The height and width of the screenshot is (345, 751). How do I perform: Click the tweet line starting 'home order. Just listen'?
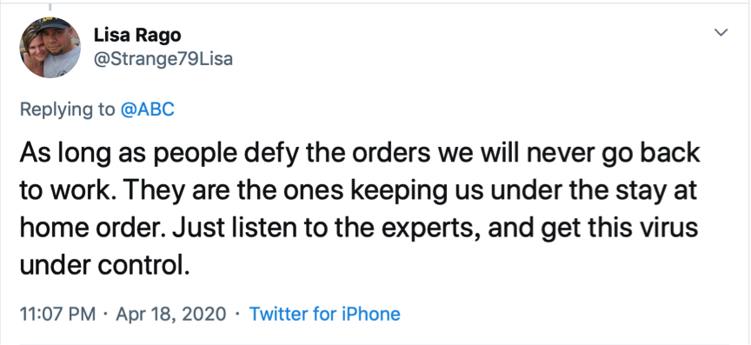click(359, 228)
